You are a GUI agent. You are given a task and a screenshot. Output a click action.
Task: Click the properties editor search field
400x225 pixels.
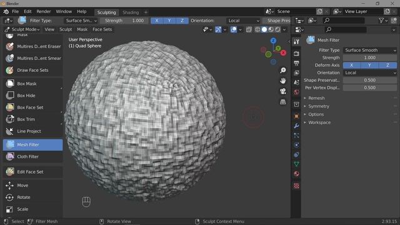pos(346,29)
